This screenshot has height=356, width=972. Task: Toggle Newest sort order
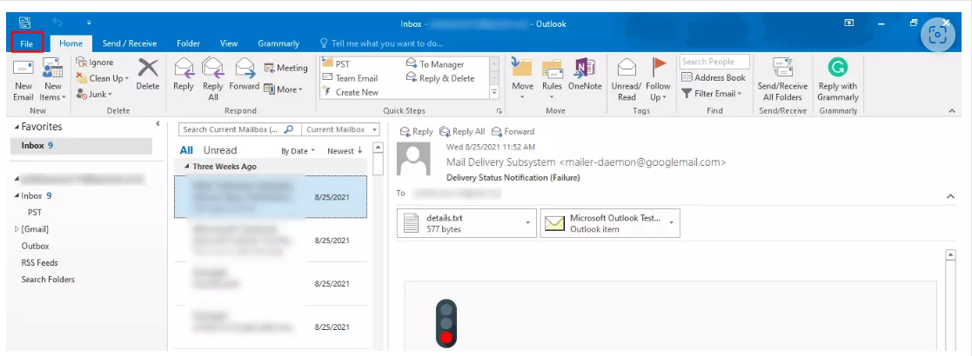[345, 151]
